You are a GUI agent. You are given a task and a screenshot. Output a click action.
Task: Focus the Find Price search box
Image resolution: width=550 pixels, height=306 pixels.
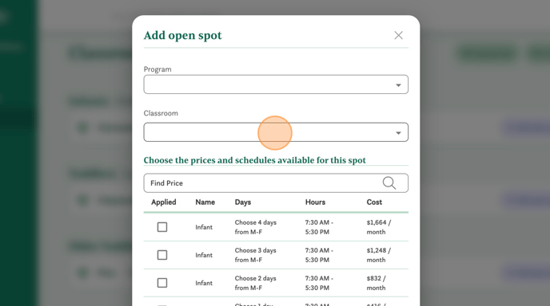pos(276,183)
